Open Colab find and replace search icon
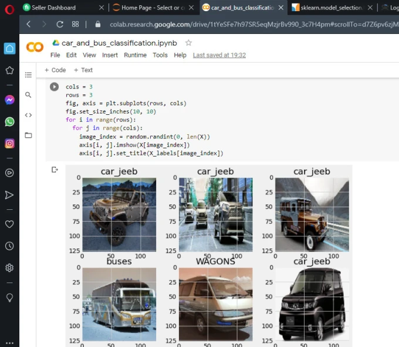Screen dimensions: 399x347 pos(28,95)
